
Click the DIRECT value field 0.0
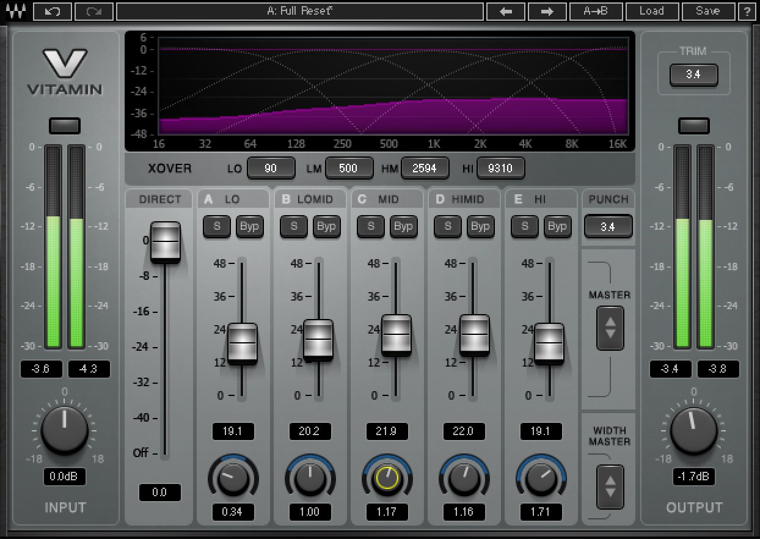click(x=160, y=493)
